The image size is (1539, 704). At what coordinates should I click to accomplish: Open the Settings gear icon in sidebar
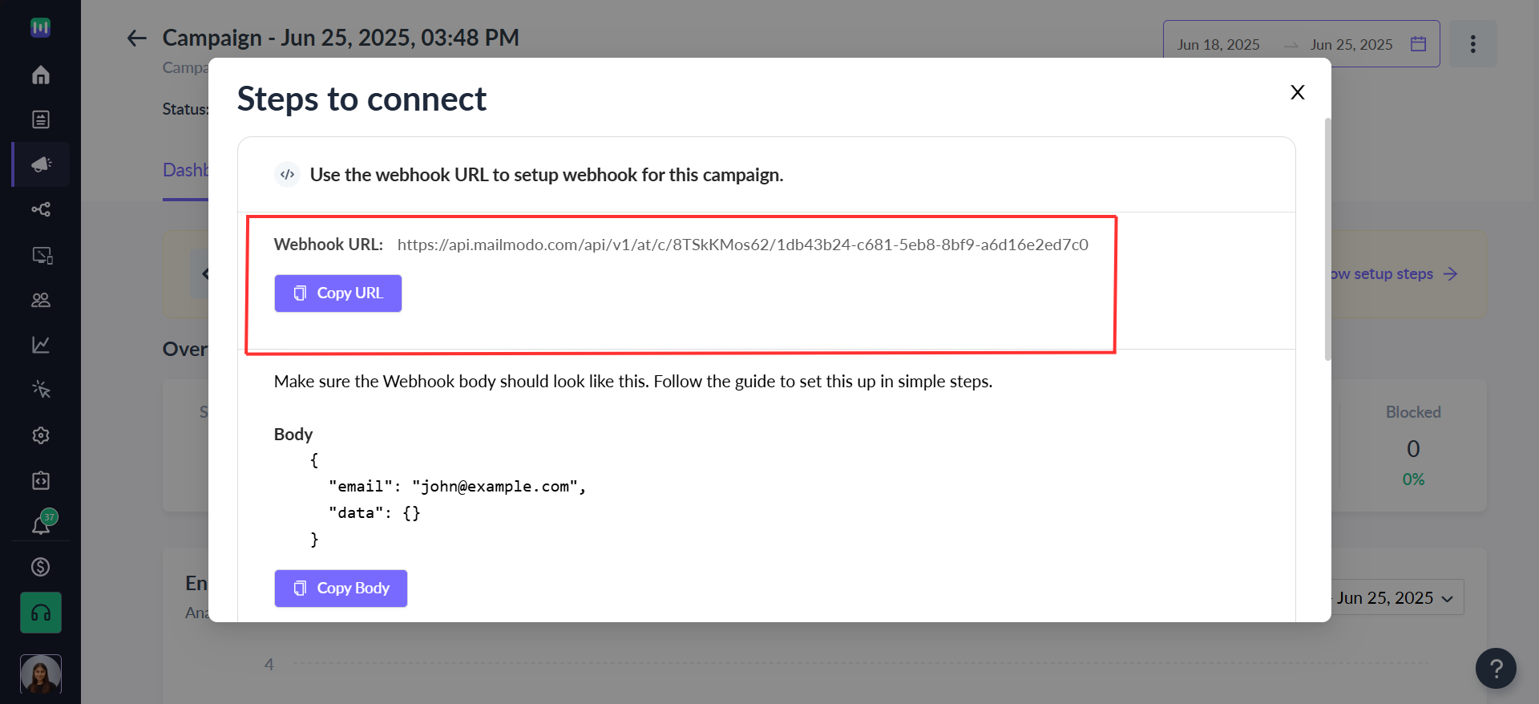pyautogui.click(x=41, y=435)
